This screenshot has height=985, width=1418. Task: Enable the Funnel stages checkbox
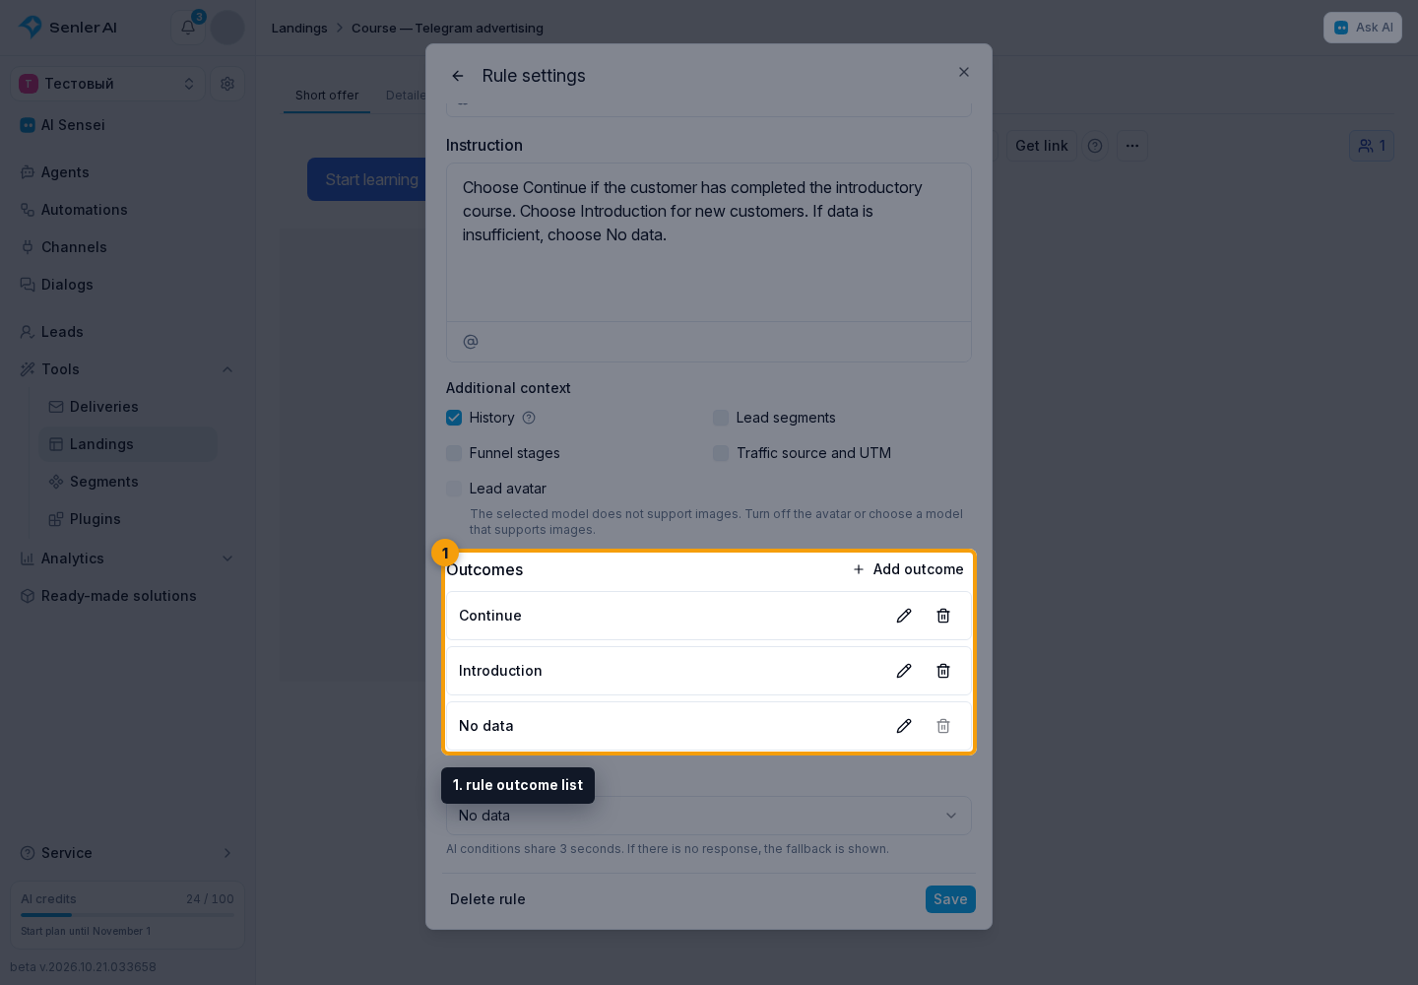(x=454, y=453)
